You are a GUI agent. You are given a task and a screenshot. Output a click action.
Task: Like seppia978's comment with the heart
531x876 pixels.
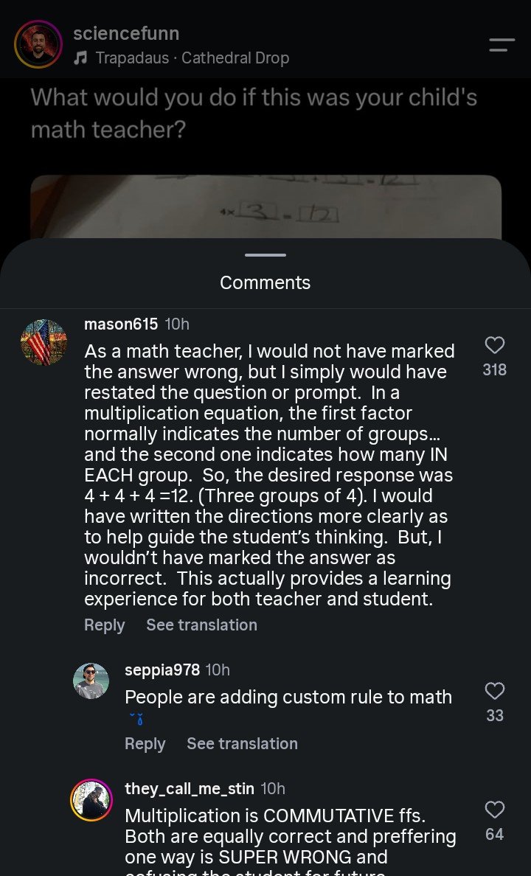pos(495,691)
